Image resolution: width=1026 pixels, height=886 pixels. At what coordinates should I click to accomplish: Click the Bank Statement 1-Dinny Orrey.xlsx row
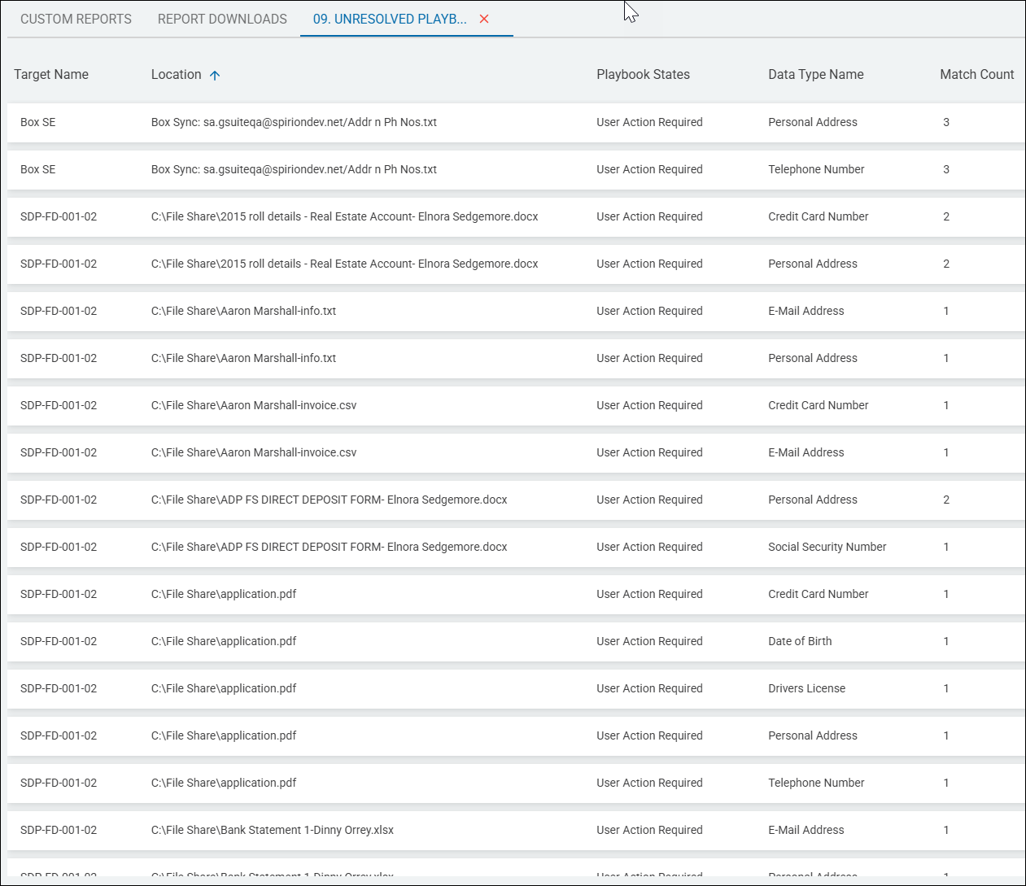point(272,830)
